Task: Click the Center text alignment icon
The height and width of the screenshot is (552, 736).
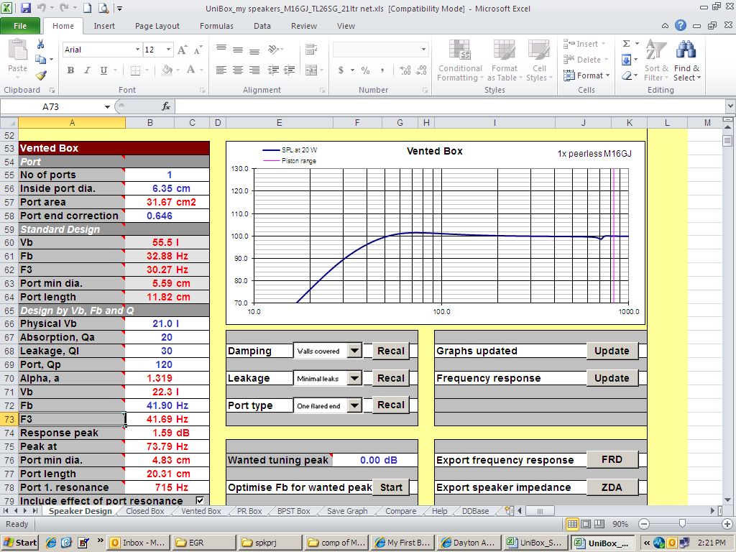Action: [x=238, y=70]
